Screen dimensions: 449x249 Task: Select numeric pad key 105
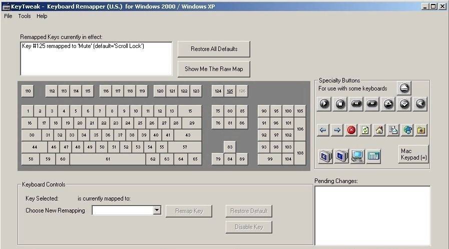click(x=300, y=111)
